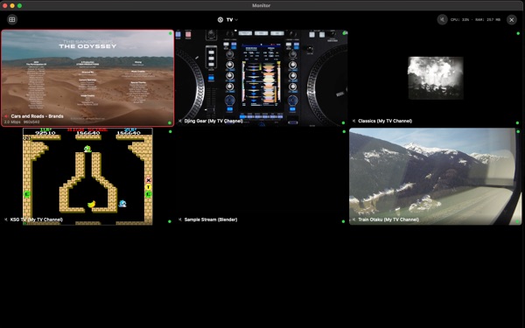Click the yellow macOS minimize button
Viewport: 525px width, 328px height.
[x=12, y=5]
